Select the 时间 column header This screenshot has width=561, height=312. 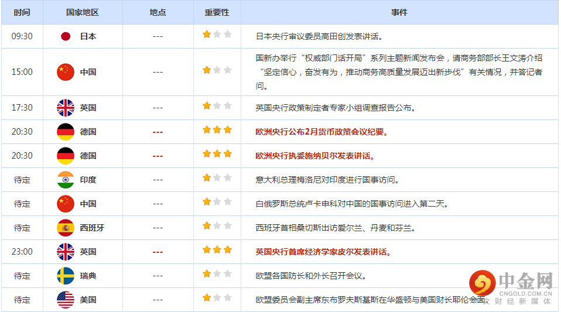[22, 12]
